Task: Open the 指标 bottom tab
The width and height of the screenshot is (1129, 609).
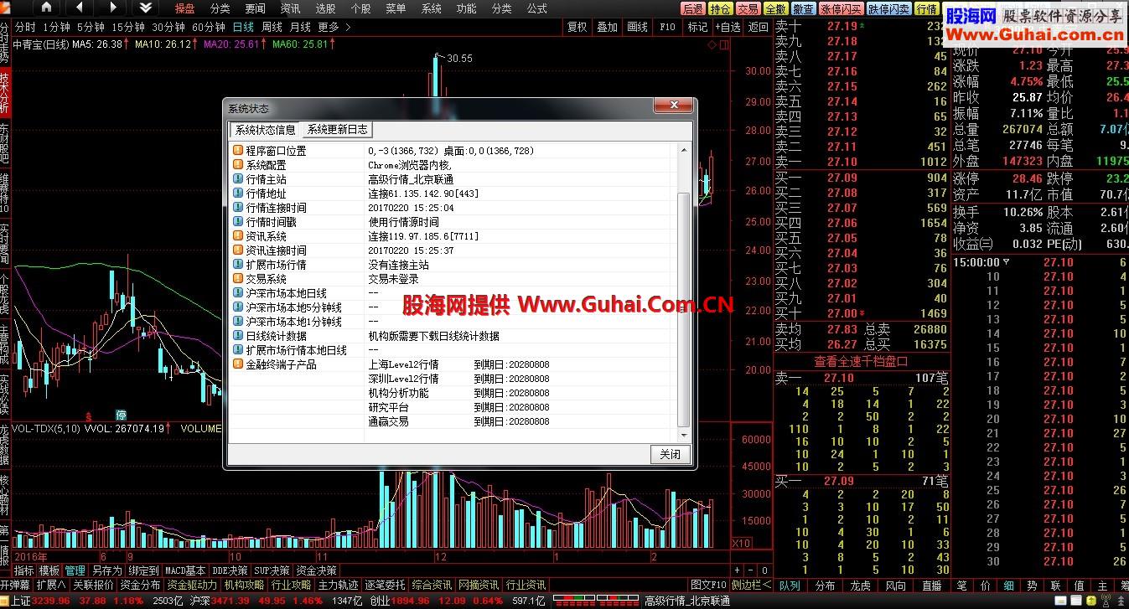Action: pyautogui.click(x=24, y=570)
